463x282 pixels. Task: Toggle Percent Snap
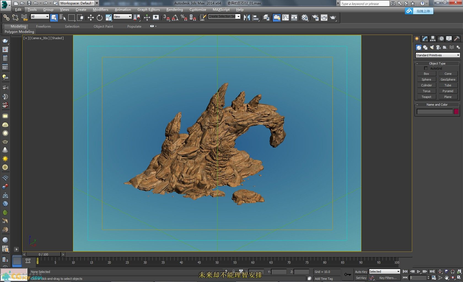coord(184,18)
